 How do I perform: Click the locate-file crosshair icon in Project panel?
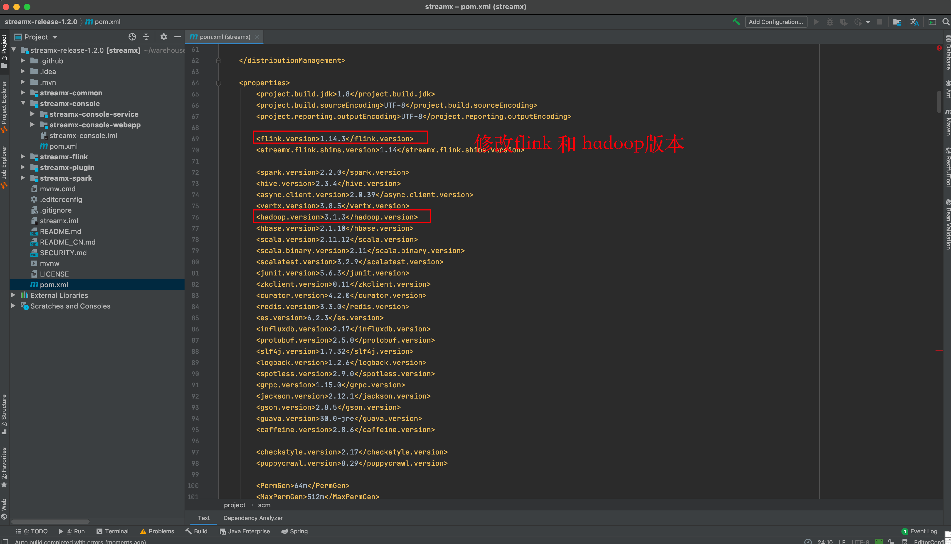132,36
